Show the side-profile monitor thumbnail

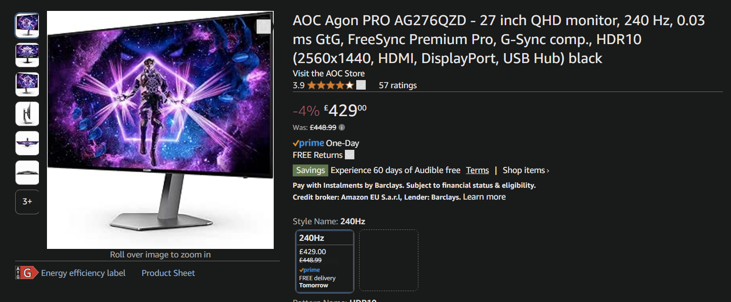27,114
